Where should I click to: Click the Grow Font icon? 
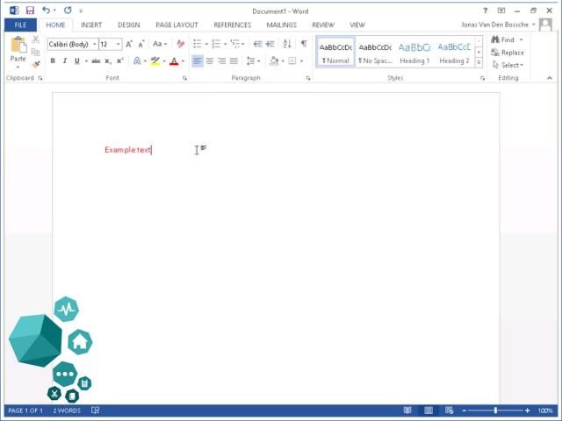pos(129,44)
